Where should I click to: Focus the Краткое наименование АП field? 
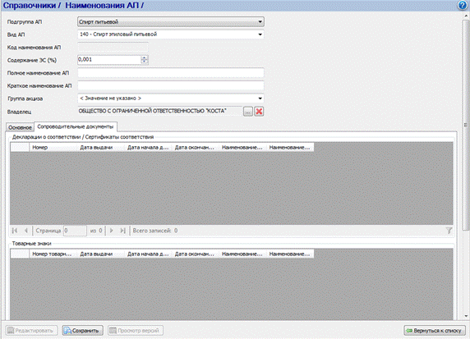tap(171, 85)
